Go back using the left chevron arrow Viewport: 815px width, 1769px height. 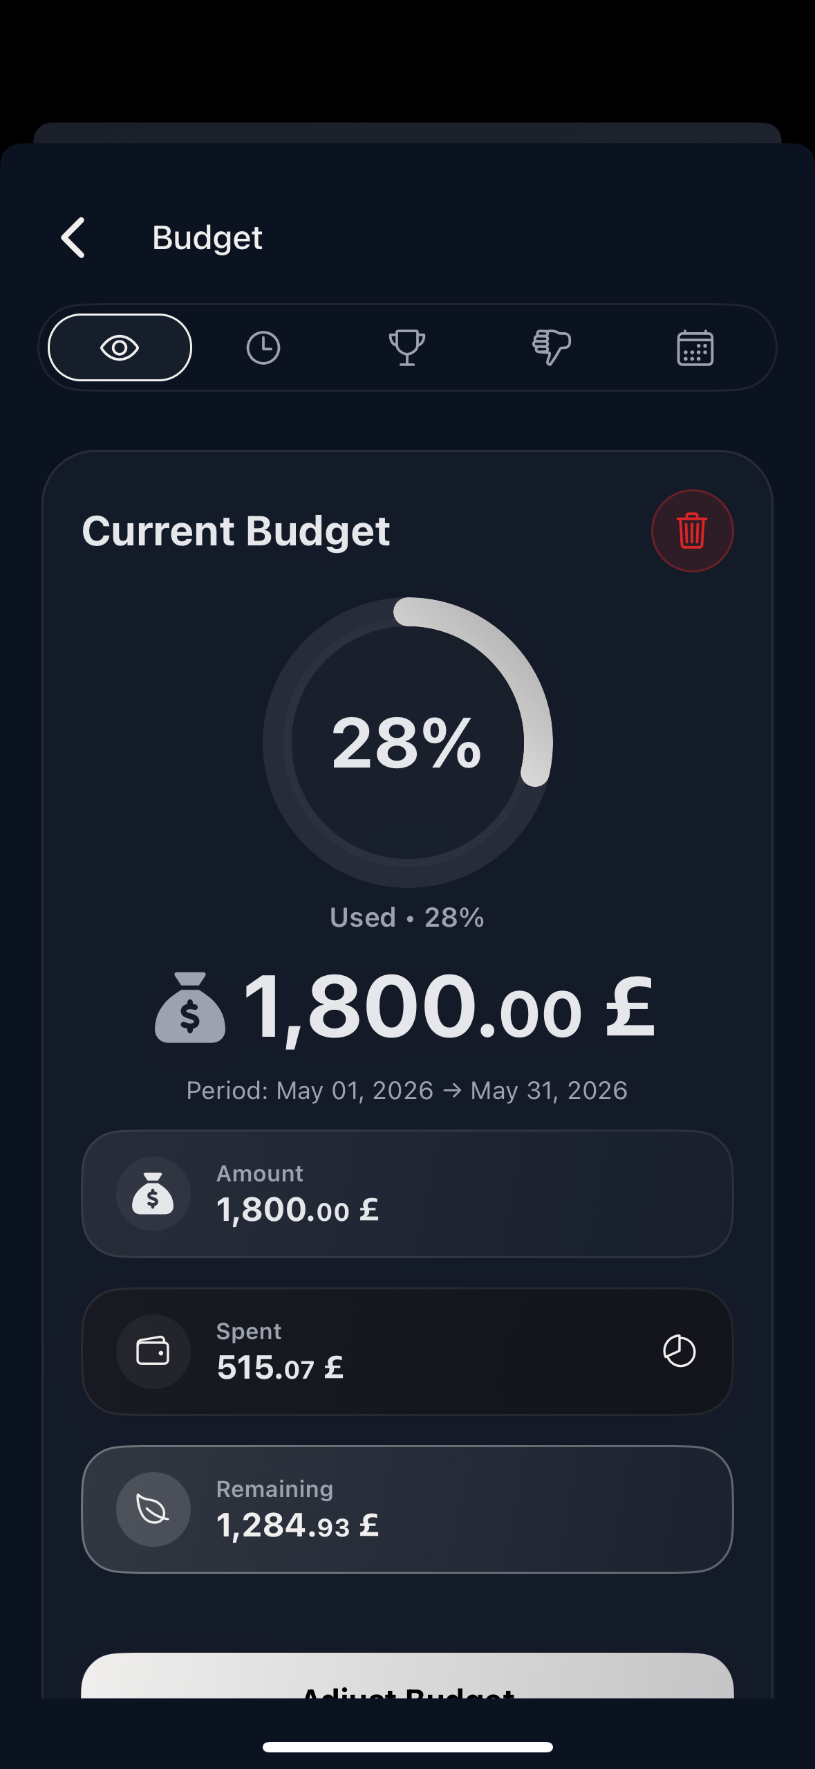73,237
